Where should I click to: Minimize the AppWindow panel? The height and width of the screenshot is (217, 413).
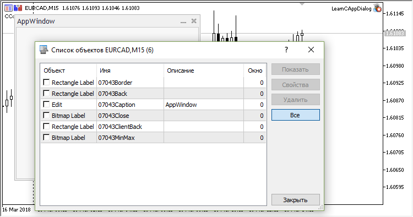click(x=183, y=21)
